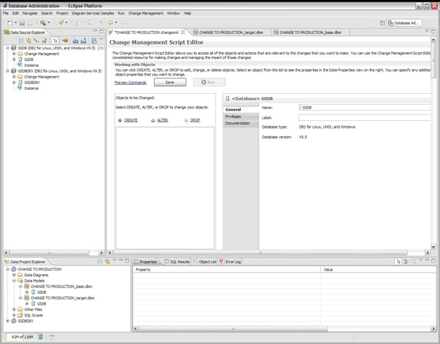This screenshot has width=440, height=344.
Task: Click green plus icon beside CREATE
Action: [120, 120]
